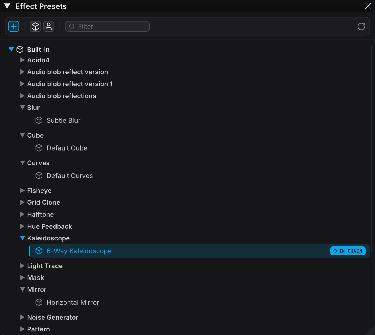Collapse the Curves folder

pyautogui.click(x=22, y=163)
